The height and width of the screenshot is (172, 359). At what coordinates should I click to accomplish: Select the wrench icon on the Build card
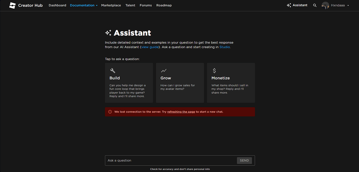[x=113, y=70]
